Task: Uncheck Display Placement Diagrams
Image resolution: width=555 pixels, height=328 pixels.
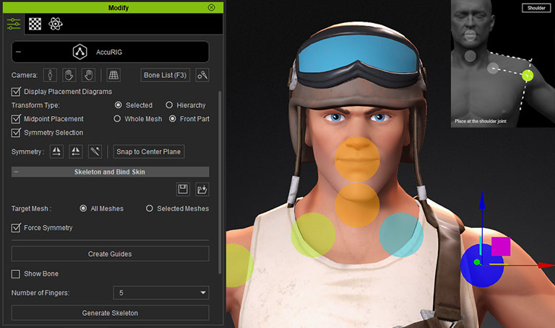Action: (x=17, y=92)
